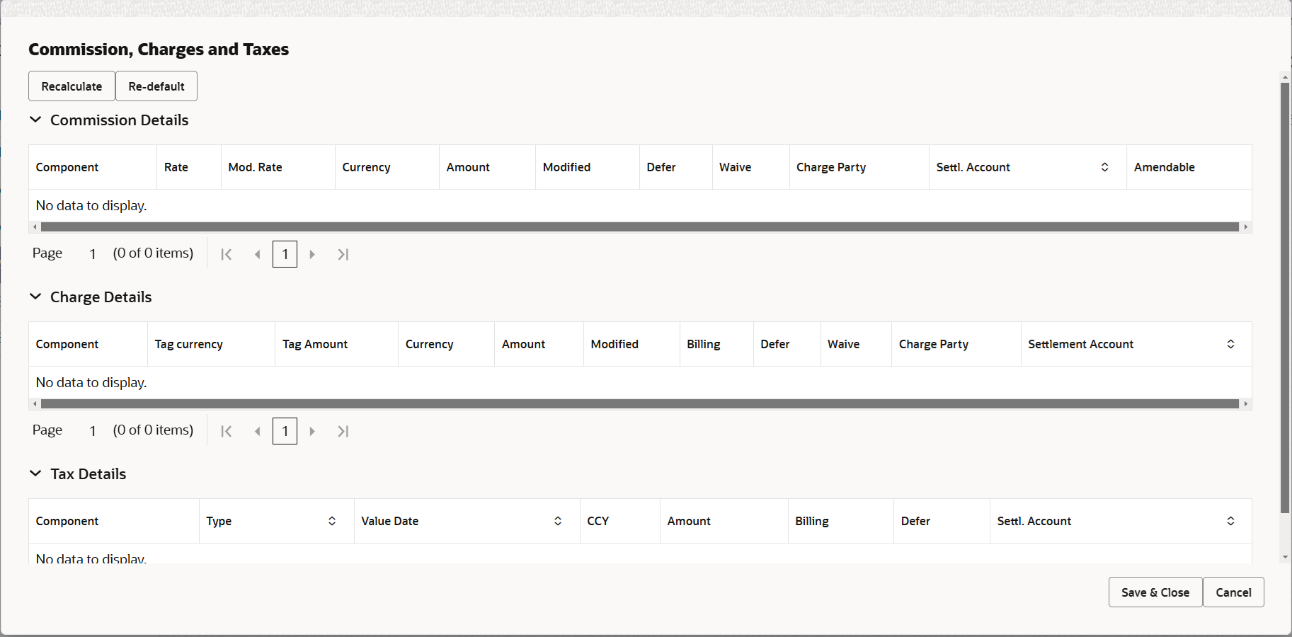This screenshot has width=1292, height=637.
Task: Click sort icon on Value Date column
Action: (x=559, y=521)
